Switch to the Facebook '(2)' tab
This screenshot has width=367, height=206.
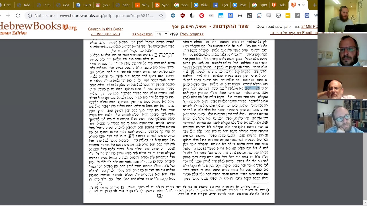[x=220, y=5]
